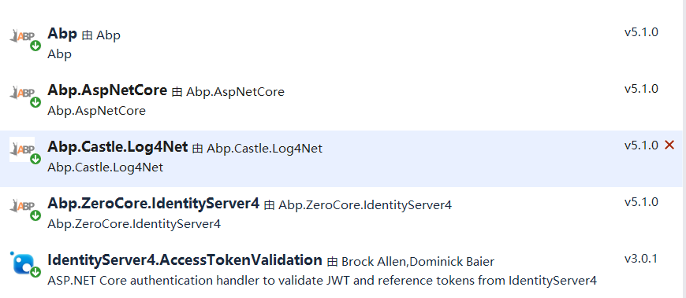Click version v5.1.0 of Abp.AspNetCore

(x=641, y=89)
